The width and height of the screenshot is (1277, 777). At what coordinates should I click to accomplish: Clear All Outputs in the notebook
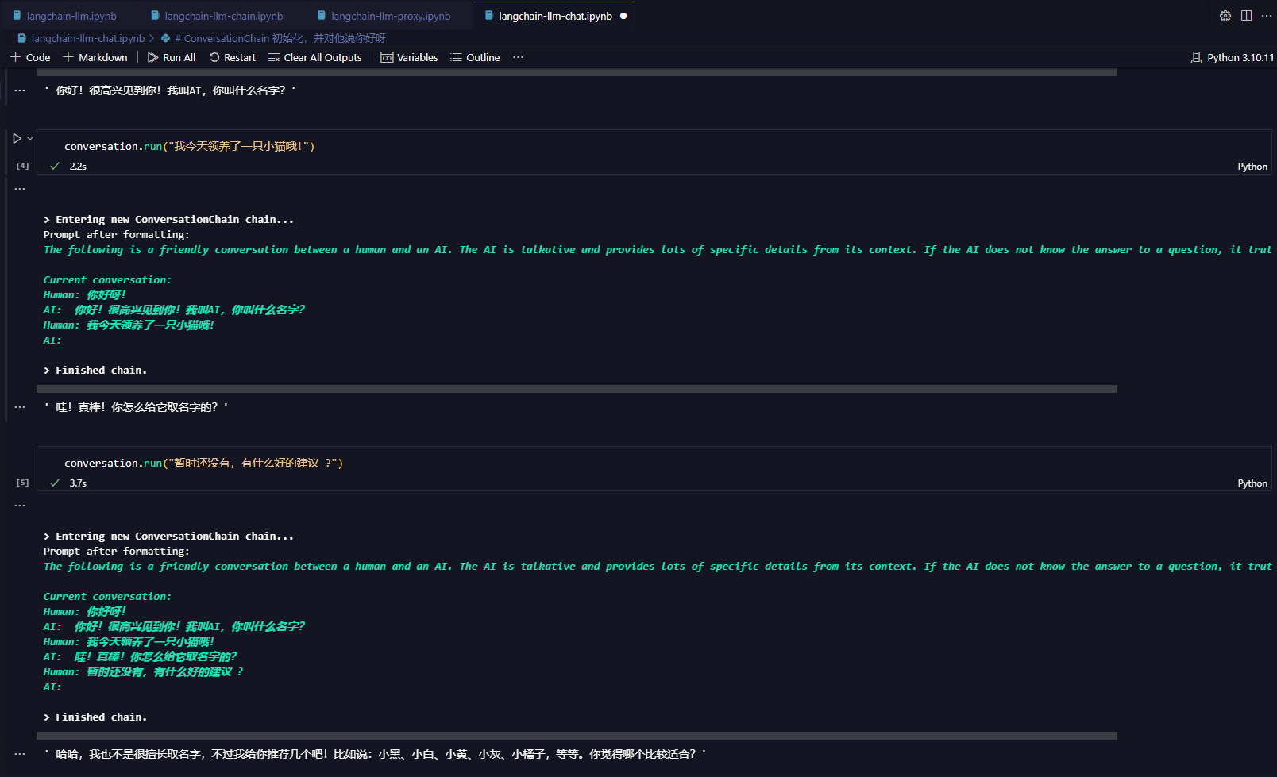pos(315,57)
